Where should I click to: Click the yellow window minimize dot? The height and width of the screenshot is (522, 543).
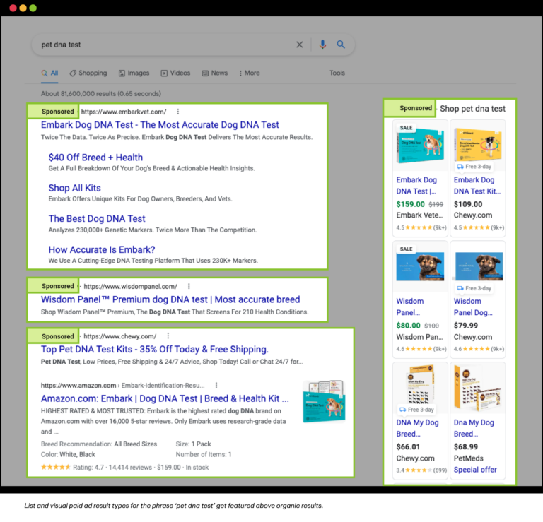click(x=23, y=8)
